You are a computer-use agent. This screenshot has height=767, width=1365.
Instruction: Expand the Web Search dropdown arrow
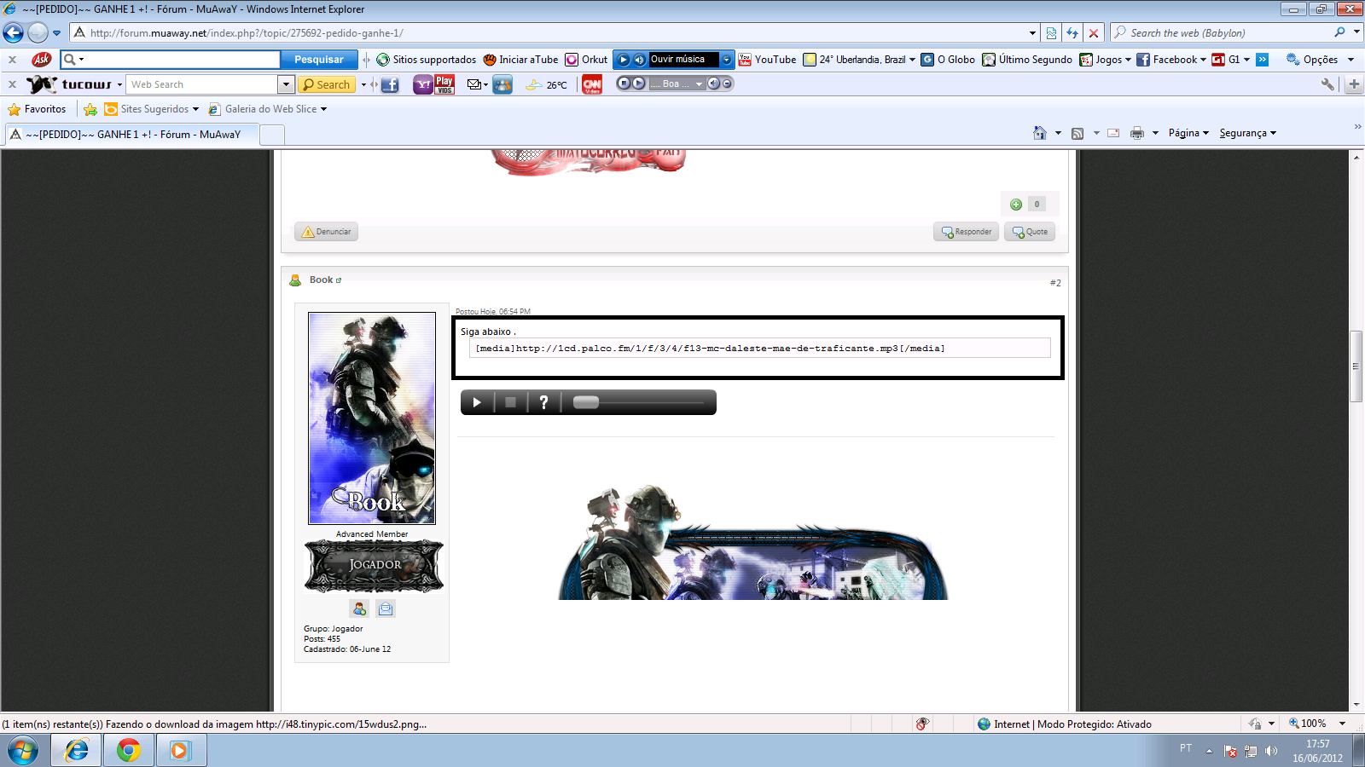point(286,84)
